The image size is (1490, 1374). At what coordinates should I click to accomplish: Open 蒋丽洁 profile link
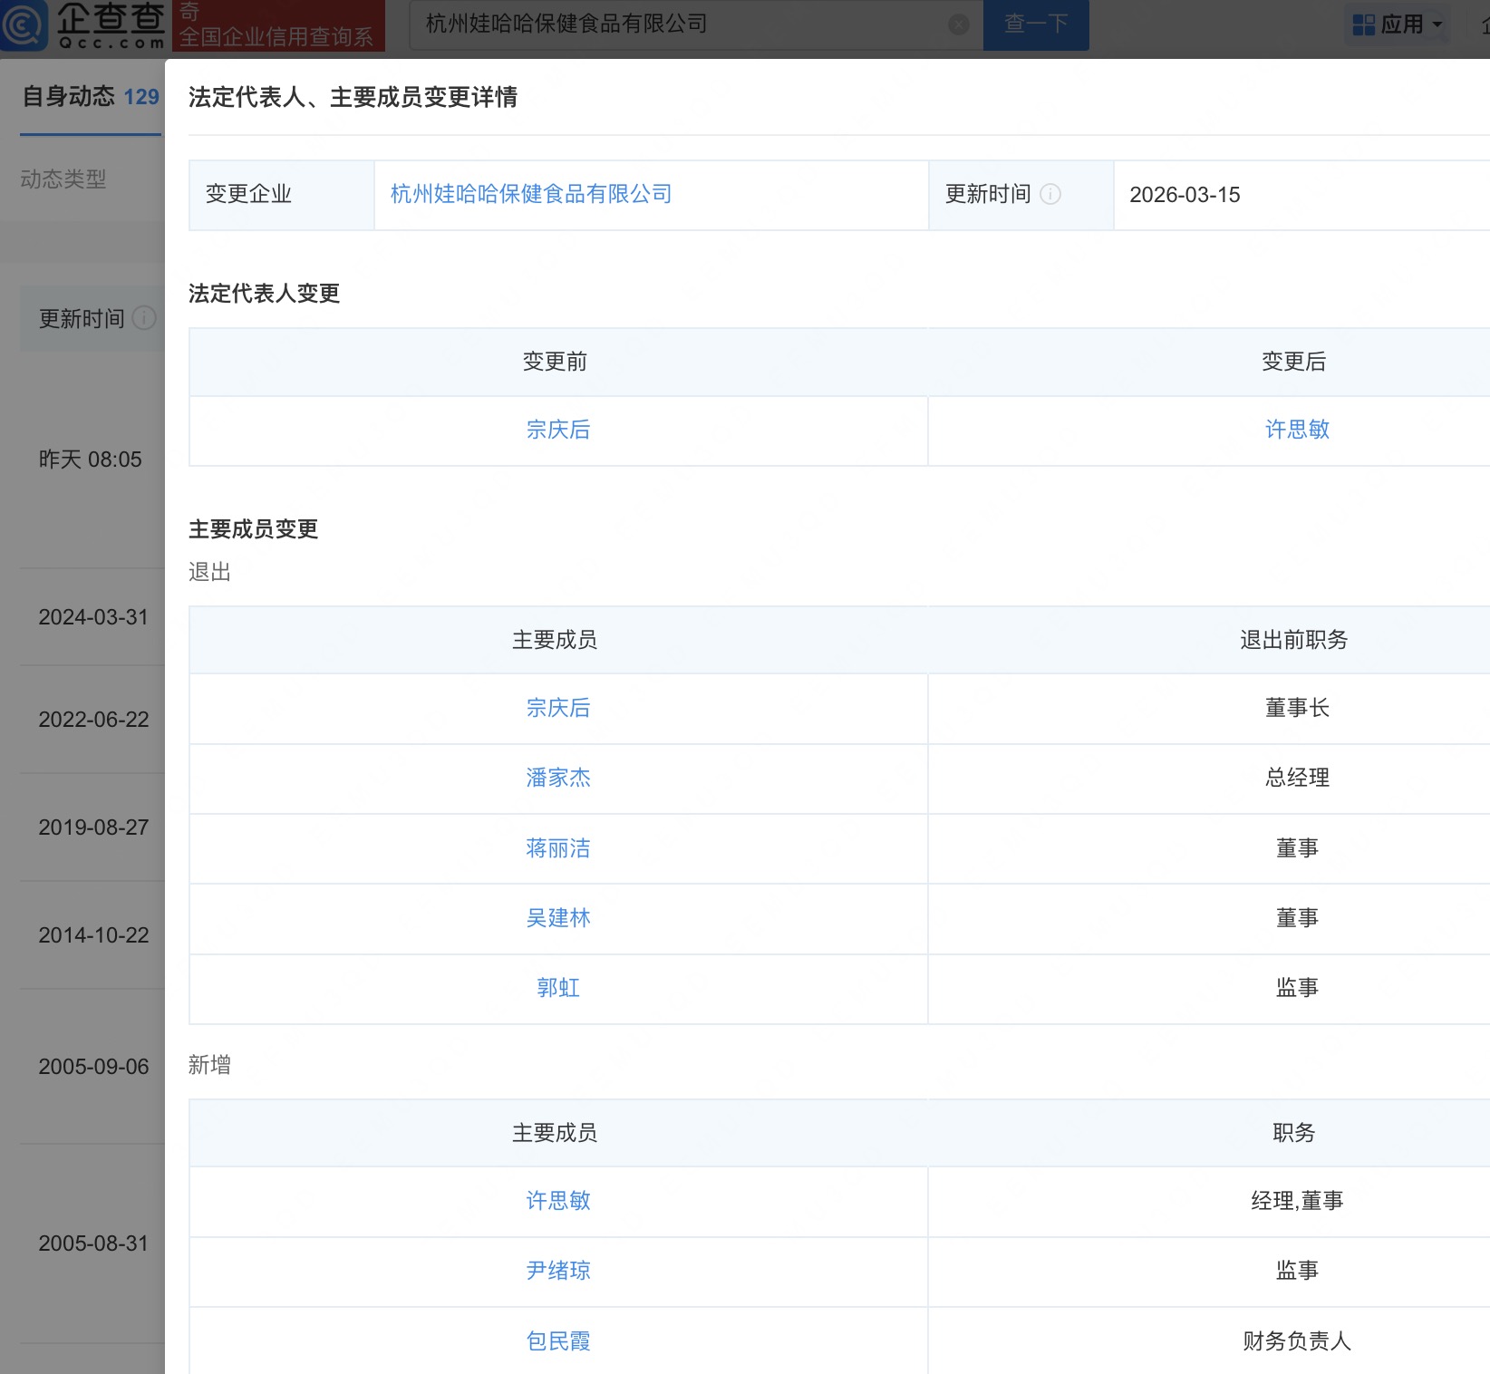(557, 848)
